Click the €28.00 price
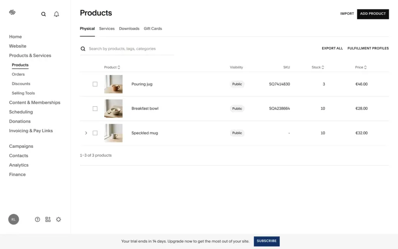The image size is (398, 249). [x=361, y=109]
